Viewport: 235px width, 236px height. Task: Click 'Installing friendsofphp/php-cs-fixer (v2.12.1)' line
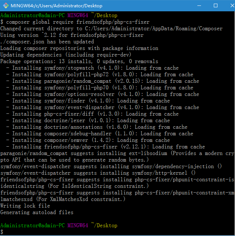(105, 147)
